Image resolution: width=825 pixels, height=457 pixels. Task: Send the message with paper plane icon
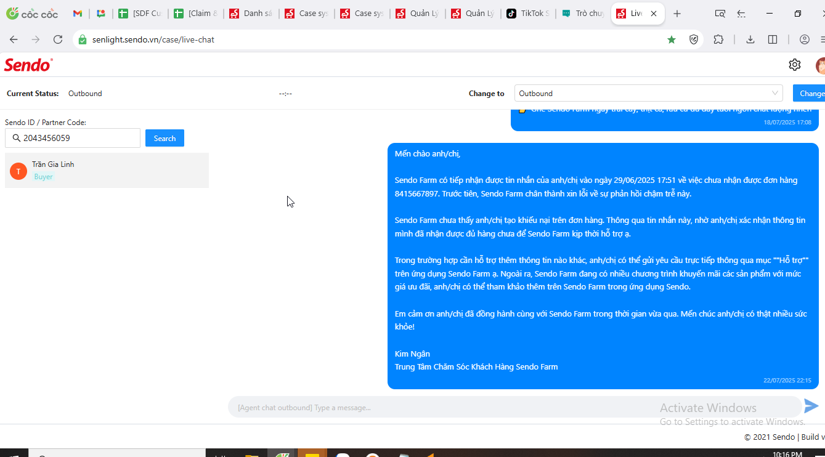811,406
